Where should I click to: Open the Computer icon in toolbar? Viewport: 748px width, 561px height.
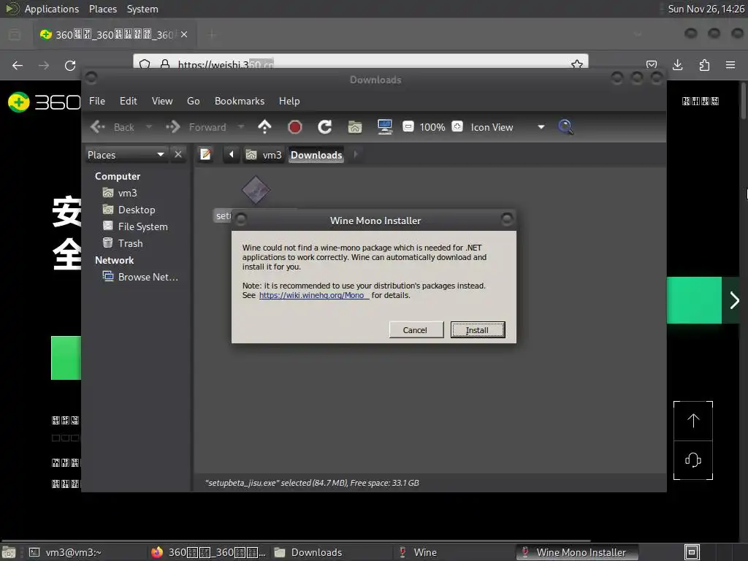point(384,127)
